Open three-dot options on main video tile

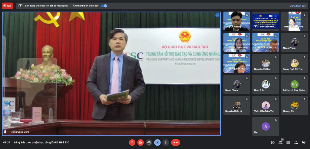(x=217, y=15)
